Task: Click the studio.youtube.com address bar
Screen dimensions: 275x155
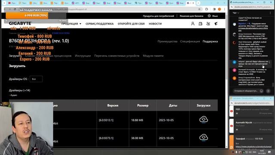Action: 252,7
